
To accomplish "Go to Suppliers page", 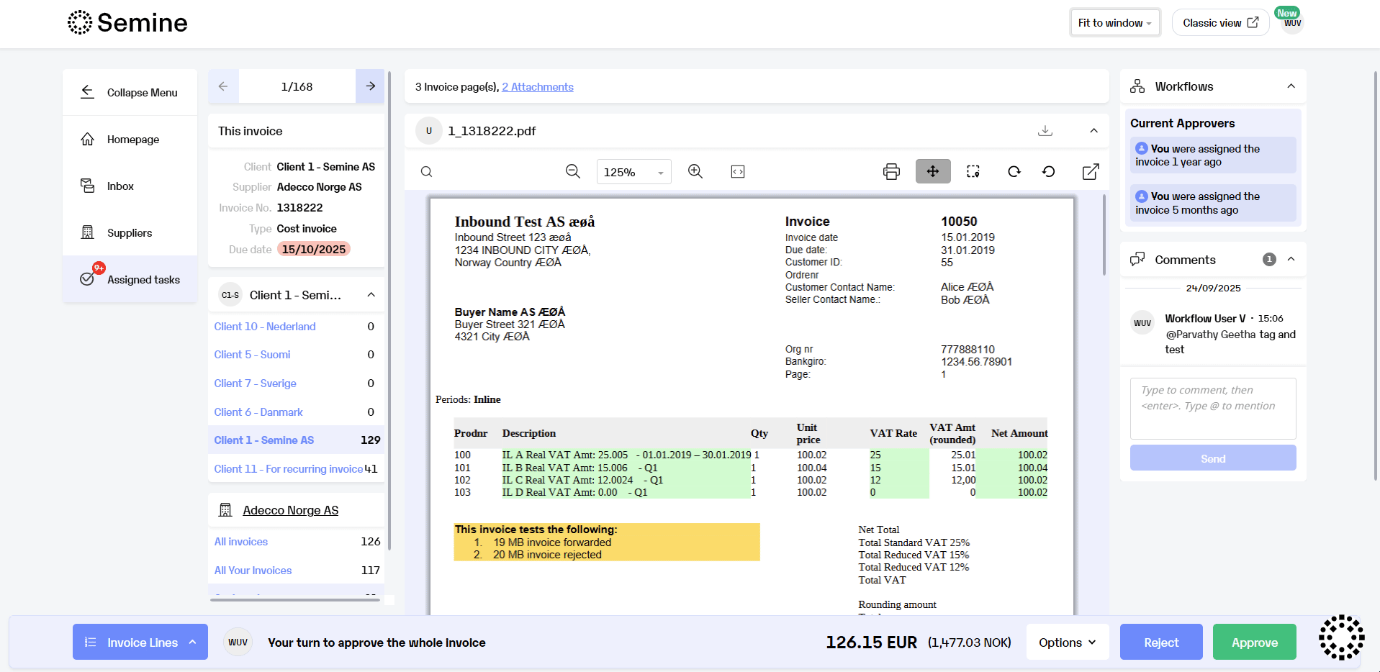I will point(129,232).
